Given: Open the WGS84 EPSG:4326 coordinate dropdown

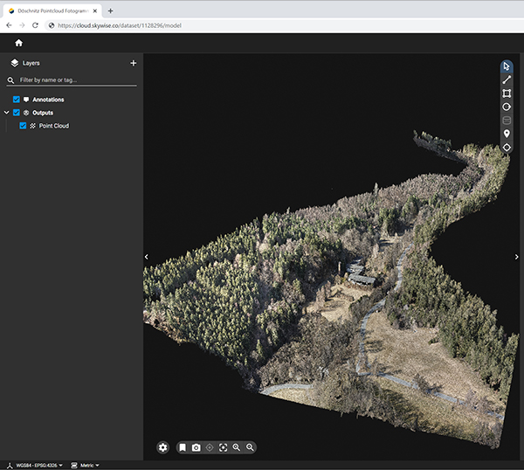Looking at the screenshot, I should click(39, 466).
